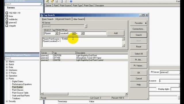Expand the Alarms tree node
The image size is (184, 104).
click(x=7, y=62)
